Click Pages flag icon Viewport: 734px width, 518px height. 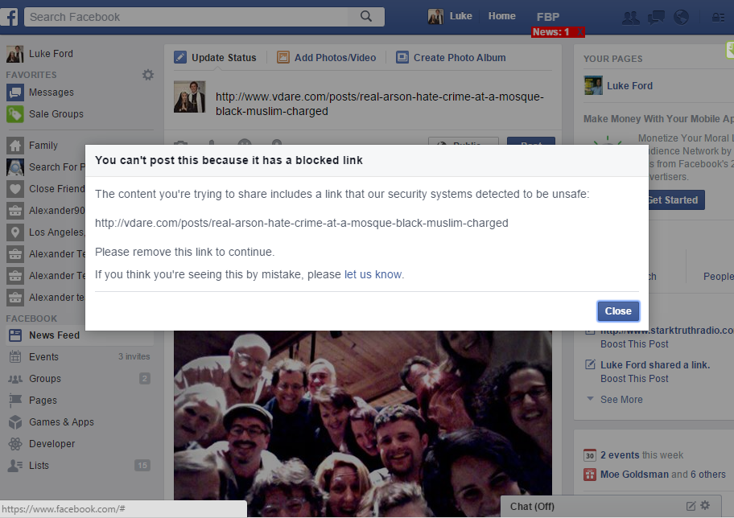15,400
